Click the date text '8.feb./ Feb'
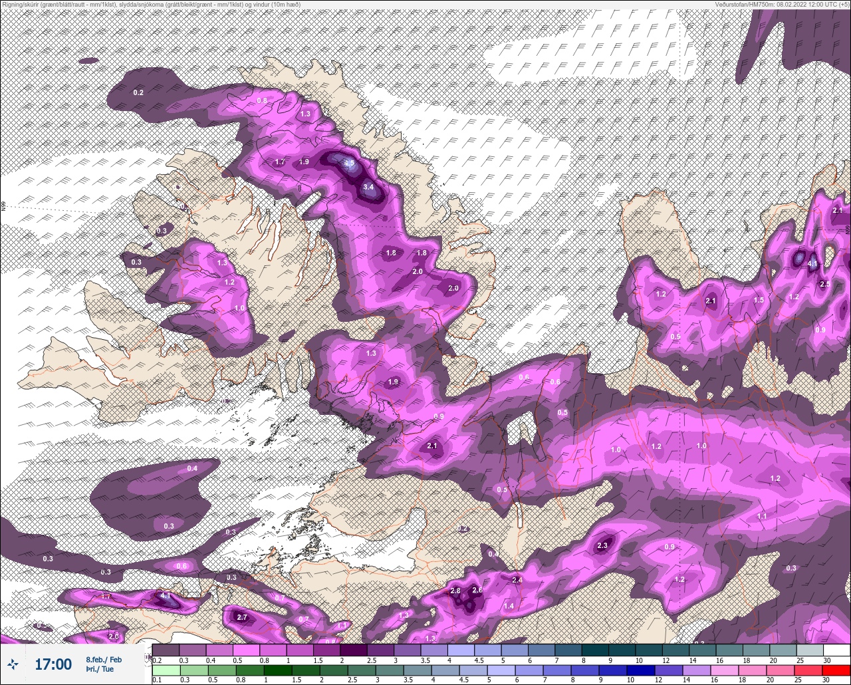Screen dimensions: 851x685 [x=104, y=660]
